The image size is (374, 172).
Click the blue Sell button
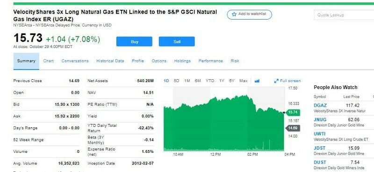point(177,41)
